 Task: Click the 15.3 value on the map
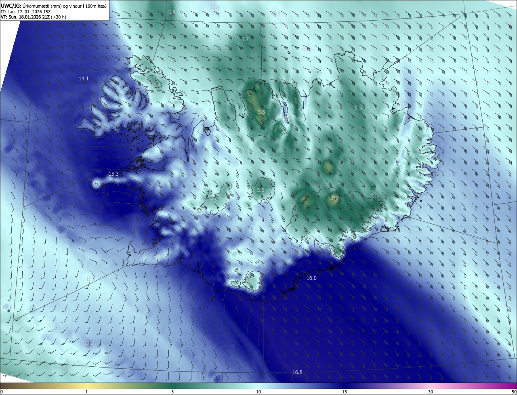coord(114,174)
